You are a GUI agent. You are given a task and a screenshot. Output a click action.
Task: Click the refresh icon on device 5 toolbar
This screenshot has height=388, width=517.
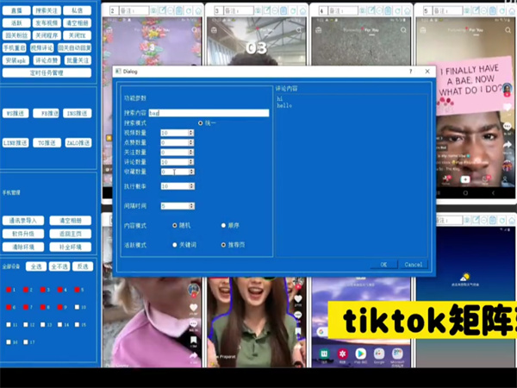(x=502, y=11)
